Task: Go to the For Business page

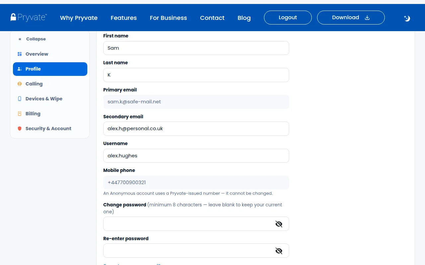Action: (x=168, y=18)
